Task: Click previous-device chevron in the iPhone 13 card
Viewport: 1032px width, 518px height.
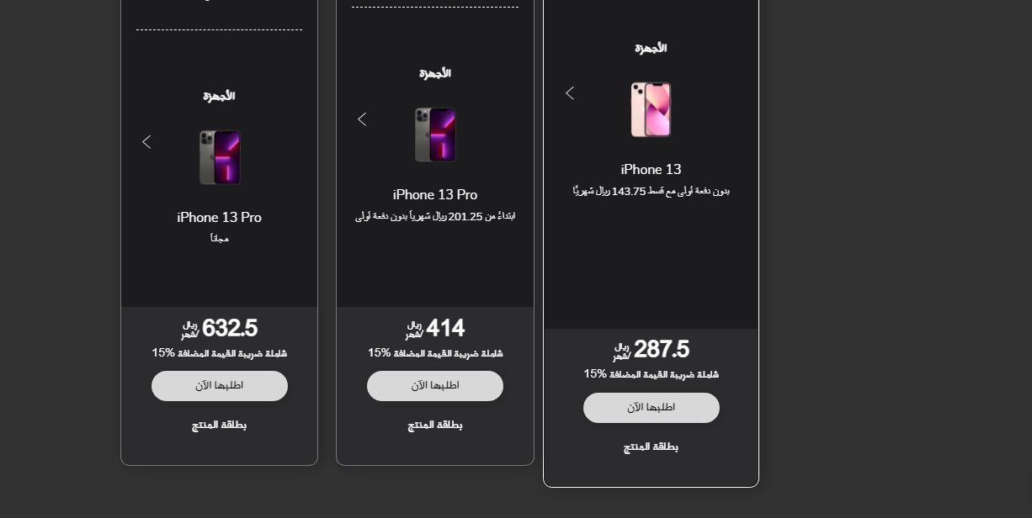Action: (570, 93)
